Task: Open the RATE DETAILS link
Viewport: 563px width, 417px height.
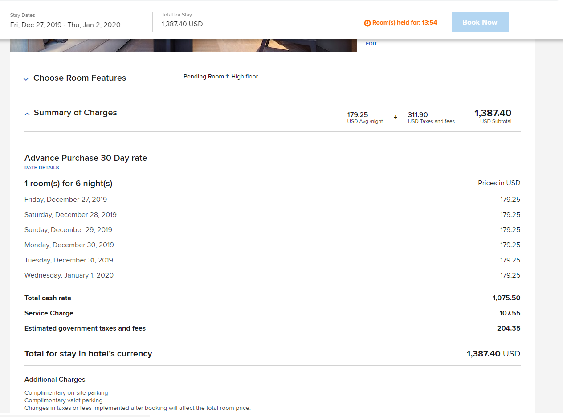Action: [x=42, y=168]
